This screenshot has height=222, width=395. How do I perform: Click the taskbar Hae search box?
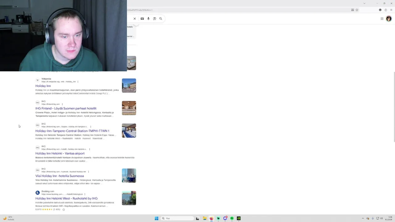coord(177,218)
